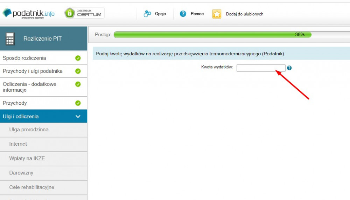
Task: Click the Pomoc question mark icon
Action: click(183, 14)
